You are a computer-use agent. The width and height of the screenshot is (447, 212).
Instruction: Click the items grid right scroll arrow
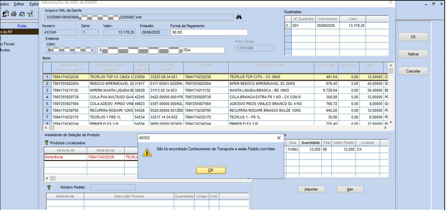386,128
